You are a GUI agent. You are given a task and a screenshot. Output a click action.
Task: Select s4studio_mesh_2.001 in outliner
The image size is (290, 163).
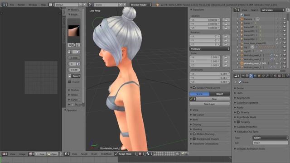255,63
